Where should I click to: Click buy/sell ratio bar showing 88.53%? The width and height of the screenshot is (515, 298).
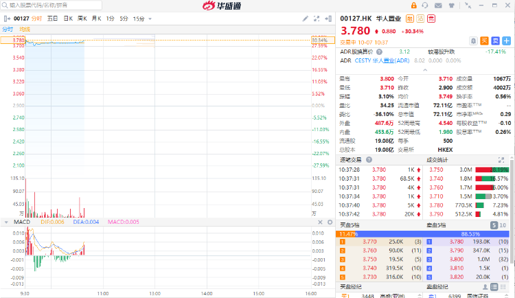[433, 234]
